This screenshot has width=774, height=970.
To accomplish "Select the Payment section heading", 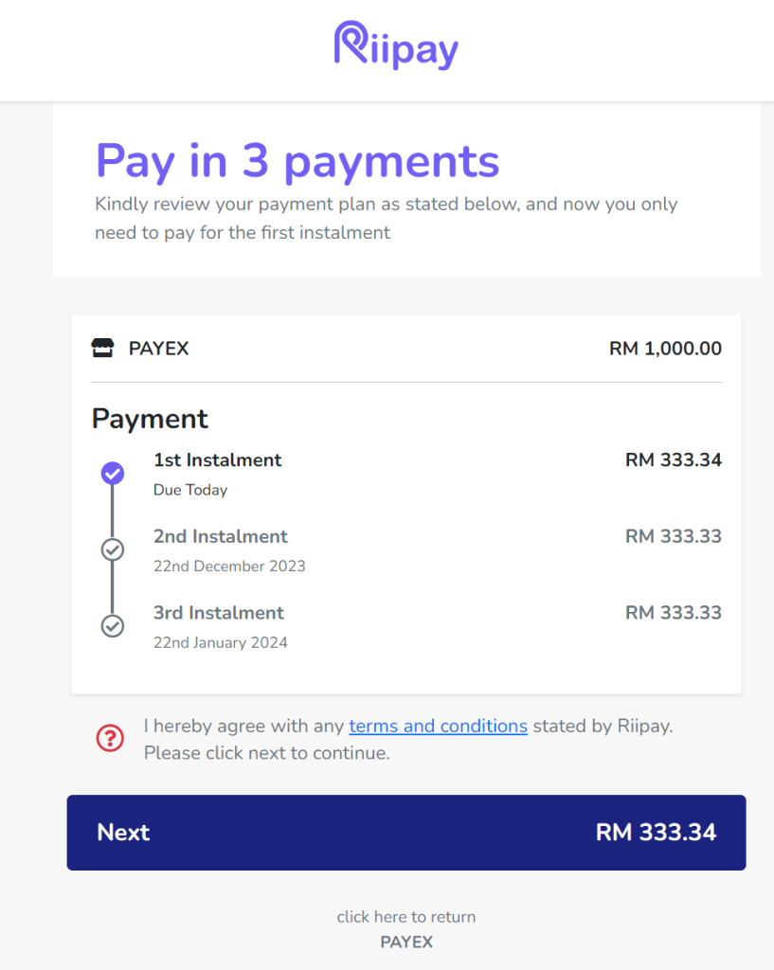I will 150,418.
